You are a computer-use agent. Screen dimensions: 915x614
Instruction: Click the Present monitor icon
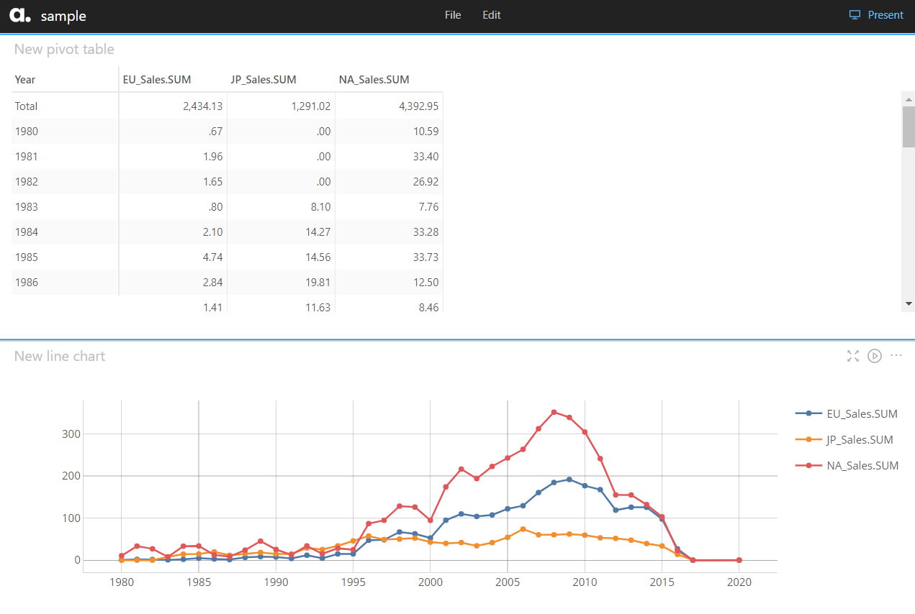point(855,15)
